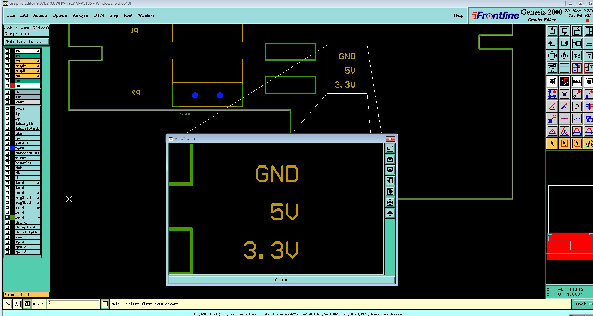
Task: Open the Analysis menu
Action: (81, 15)
